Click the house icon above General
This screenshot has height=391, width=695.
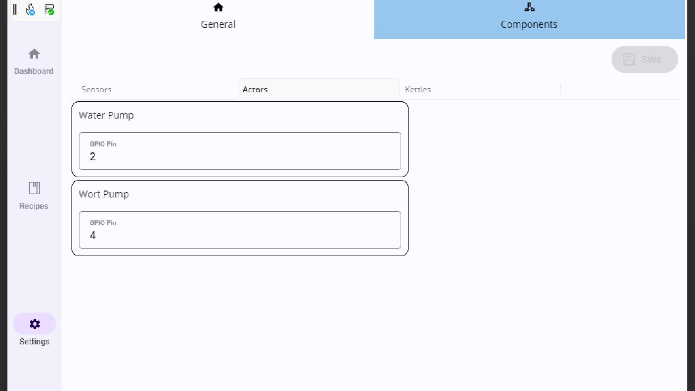pos(218,7)
